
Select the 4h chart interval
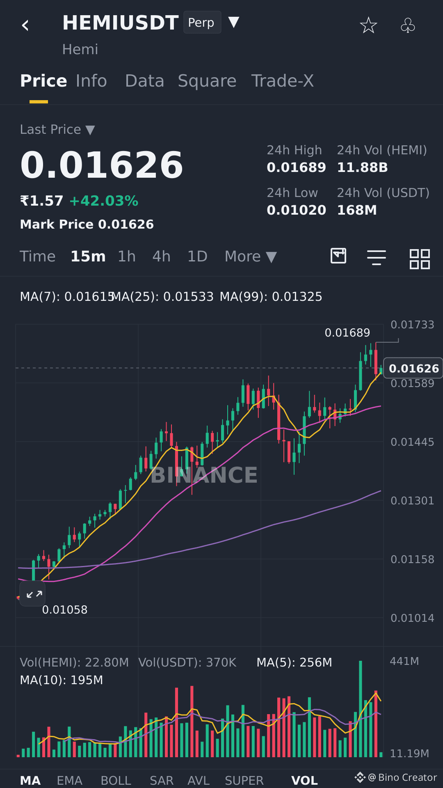click(161, 257)
